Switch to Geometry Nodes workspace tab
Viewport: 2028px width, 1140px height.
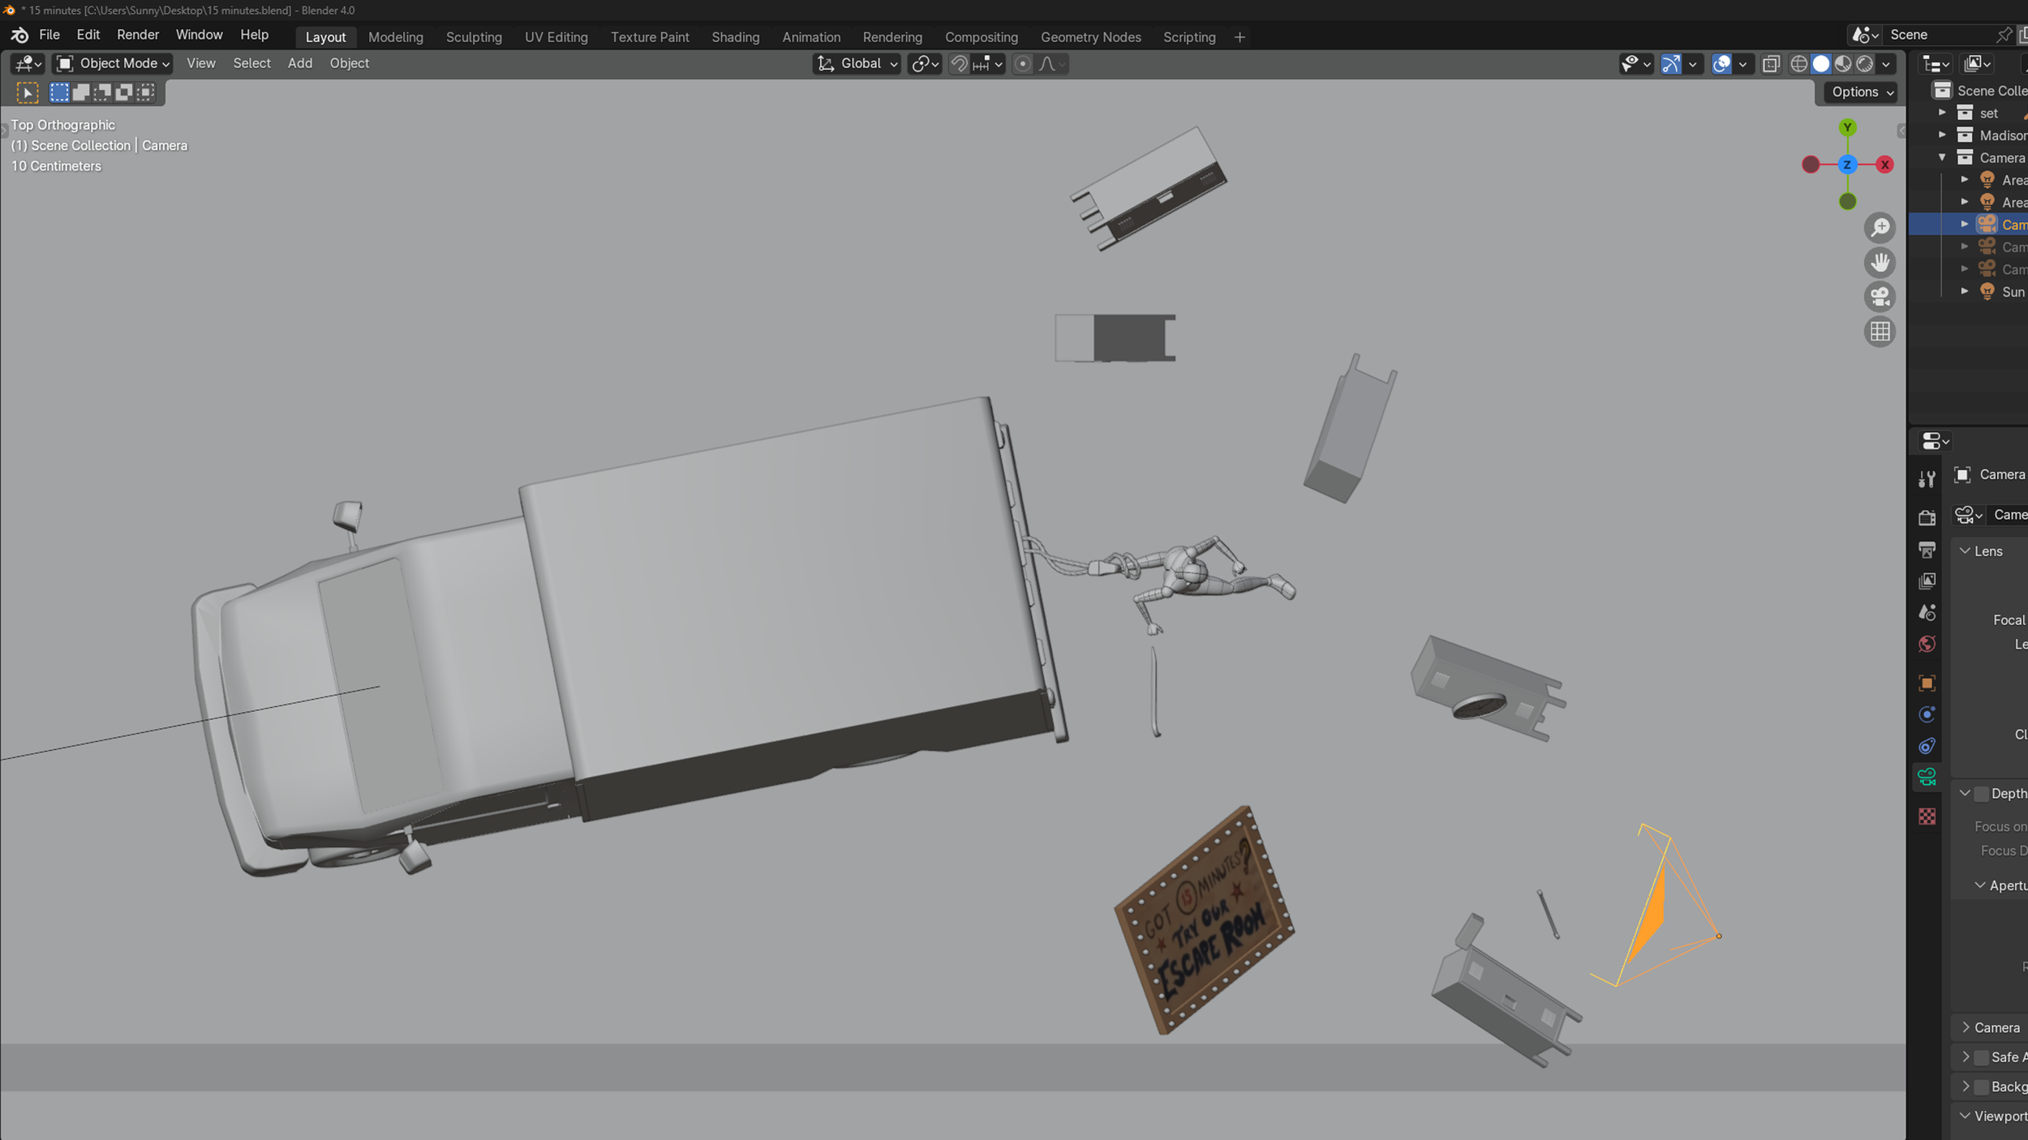[x=1090, y=37]
